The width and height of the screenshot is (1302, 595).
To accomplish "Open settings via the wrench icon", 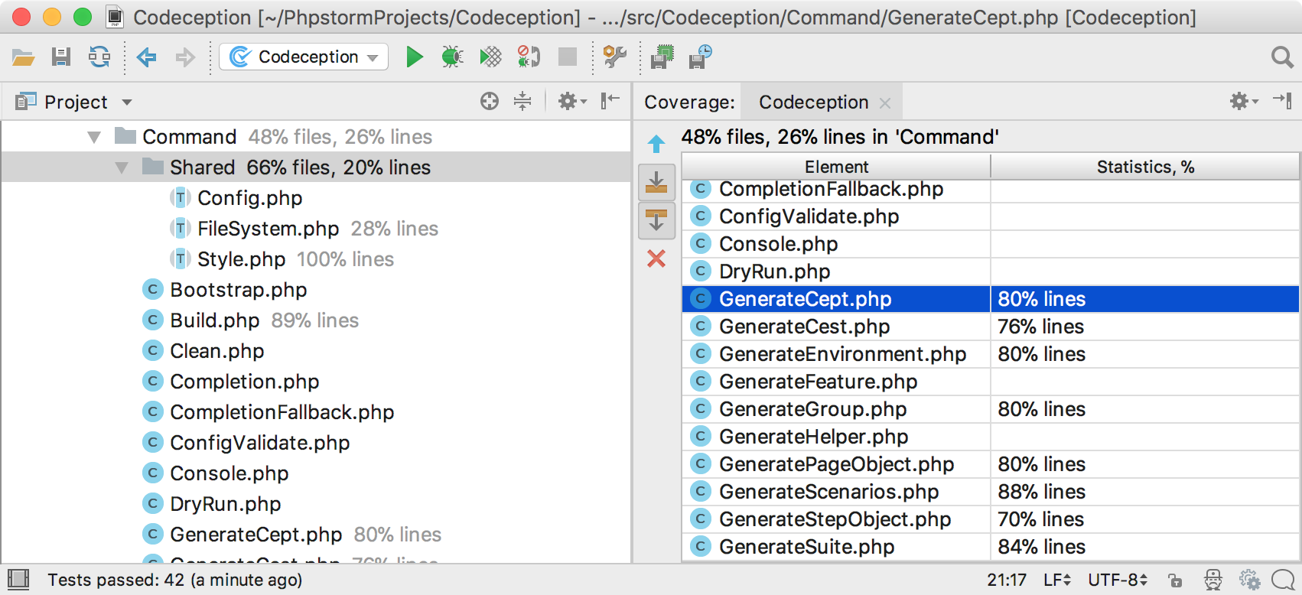I will (x=615, y=57).
